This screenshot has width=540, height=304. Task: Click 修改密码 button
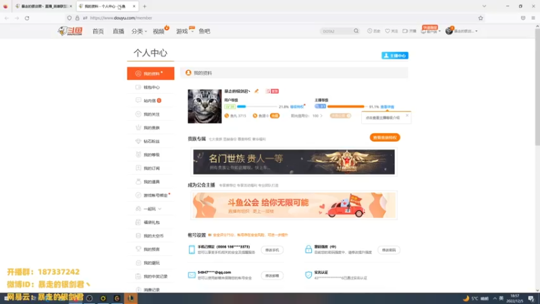click(x=389, y=250)
